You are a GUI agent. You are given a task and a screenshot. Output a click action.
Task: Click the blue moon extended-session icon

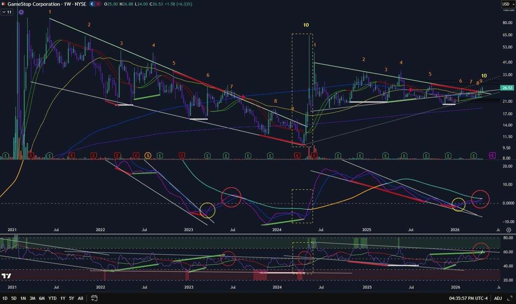point(92,4)
